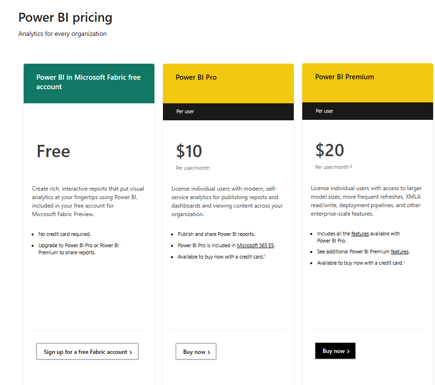The width and height of the screenshot is (435, 385).
Task: Click 'Publish and share Power BI reports' bullet
Action: [x=216, y=234]
